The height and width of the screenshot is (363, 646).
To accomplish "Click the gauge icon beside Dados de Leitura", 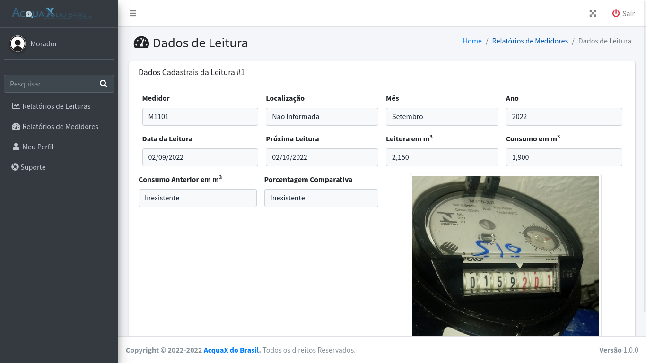I will [x=141, y=43].
